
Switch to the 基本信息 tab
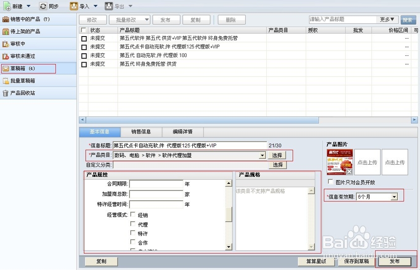click(100, 132)
